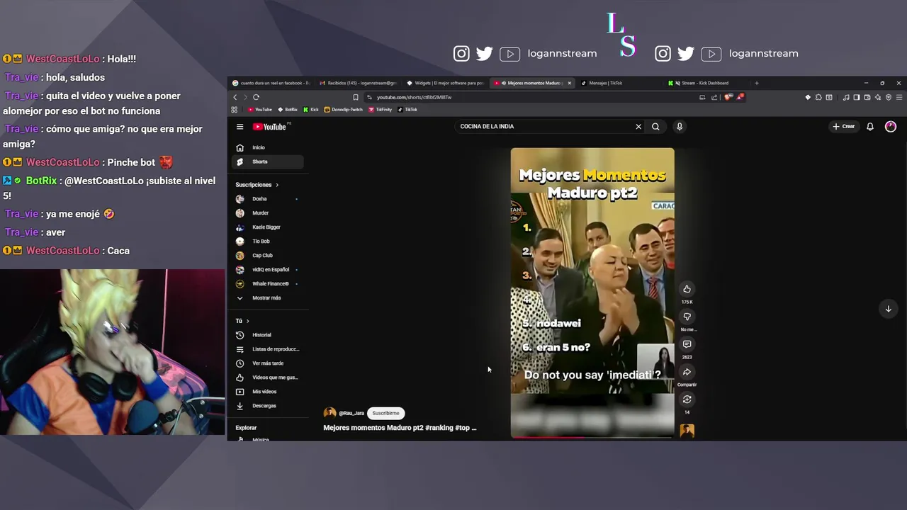
Task: Share the Short via Compartir
Action: (687, 372)
